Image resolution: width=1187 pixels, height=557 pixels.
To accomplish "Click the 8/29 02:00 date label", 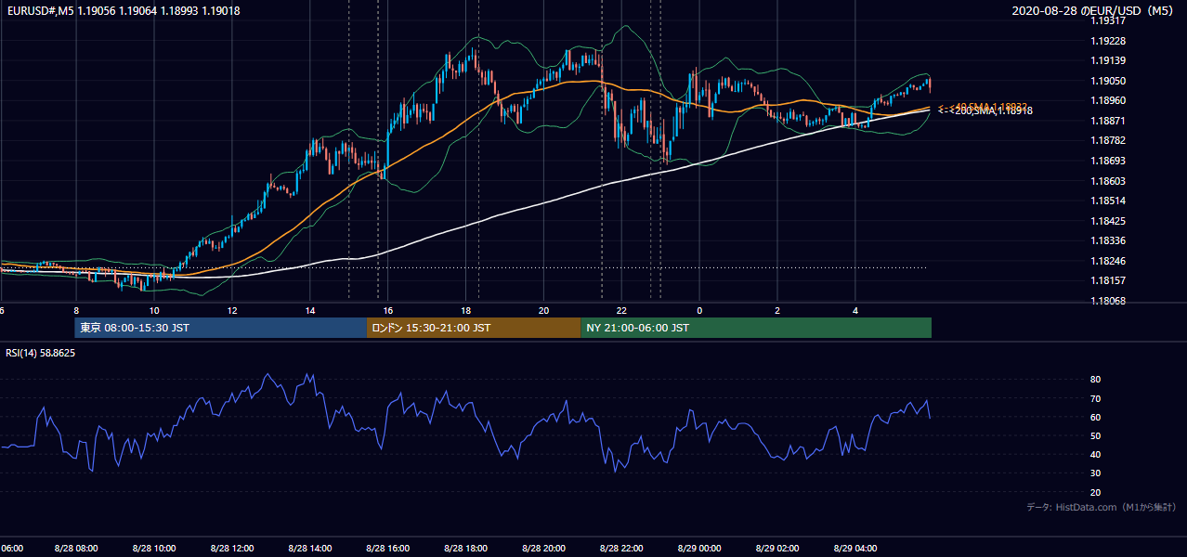I will coord(777,549).
